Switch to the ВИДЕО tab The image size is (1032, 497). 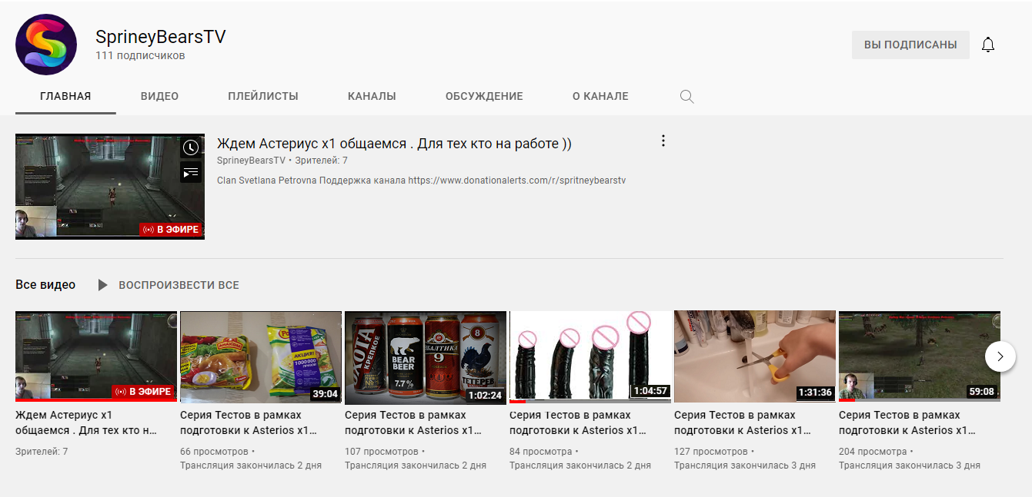coord(159,97)
